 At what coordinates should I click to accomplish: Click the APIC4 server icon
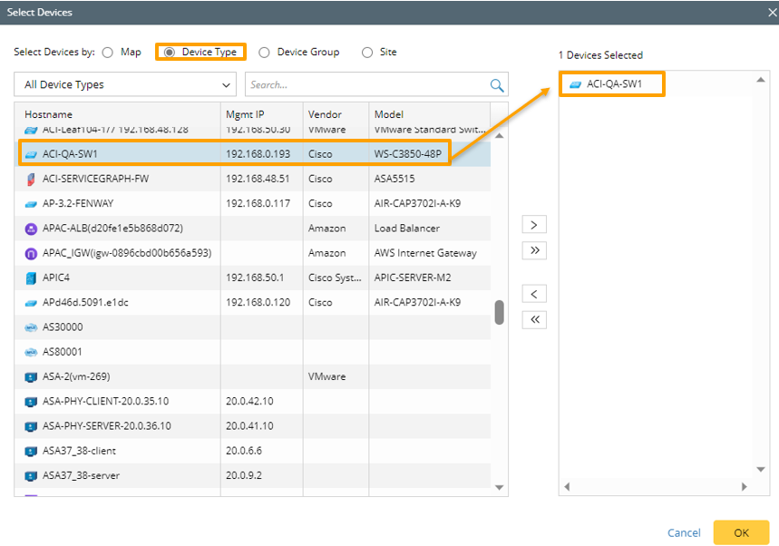[x=31, y=278]
